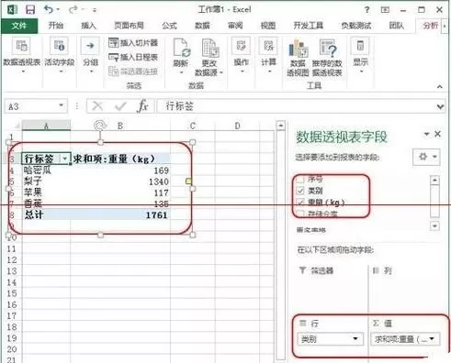451x363 pixels.
Task: Expand the formula bar
Action: click(440, 106)
